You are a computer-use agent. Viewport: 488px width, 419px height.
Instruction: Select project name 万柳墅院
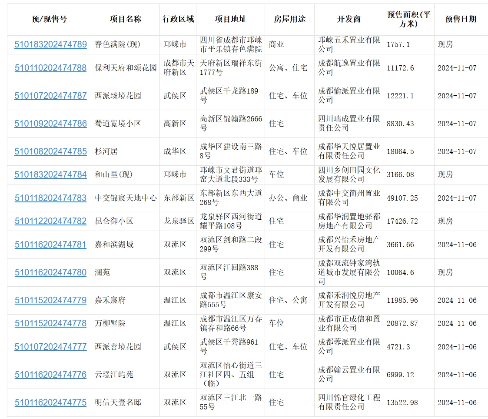point(110,323)
